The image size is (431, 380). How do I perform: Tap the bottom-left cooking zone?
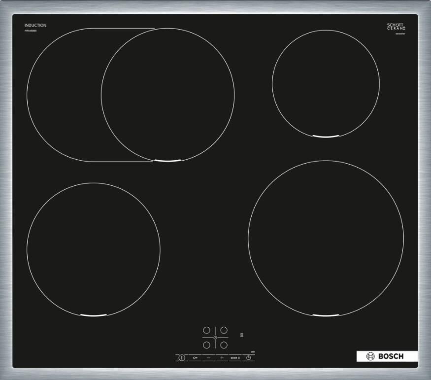pyautogui.click(x=93, y=249)
